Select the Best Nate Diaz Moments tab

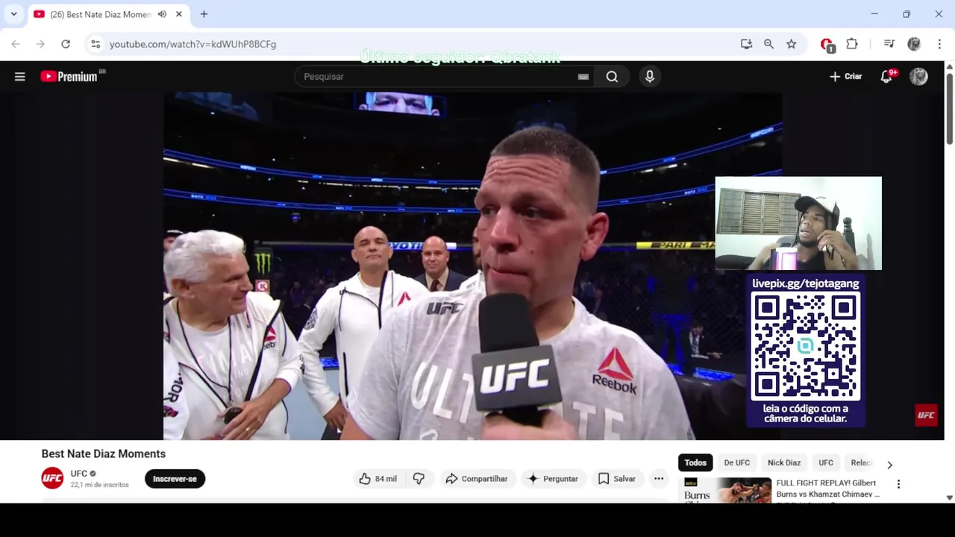107,14
